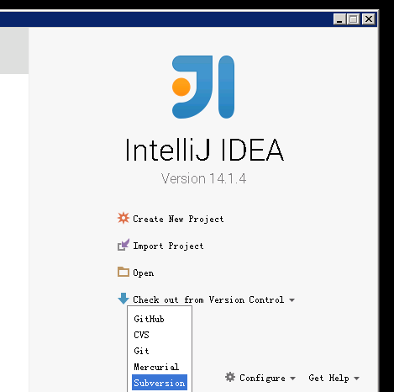
Task: Click the Configure gear icon
Action: pos(230,377)
